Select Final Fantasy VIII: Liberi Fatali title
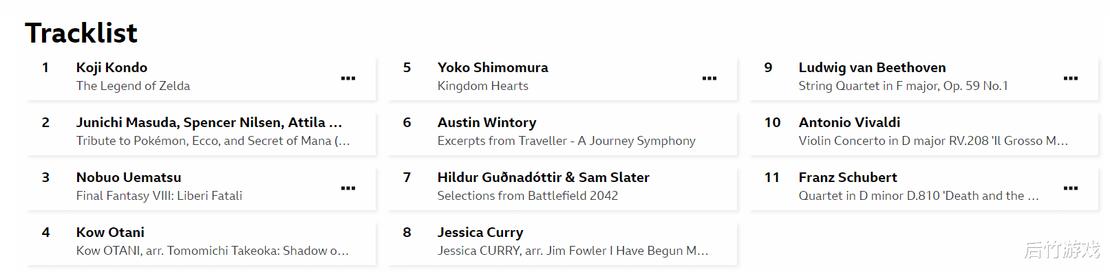Image resolution: width=1110 pixels, height=272 pixels. point(159,196)
